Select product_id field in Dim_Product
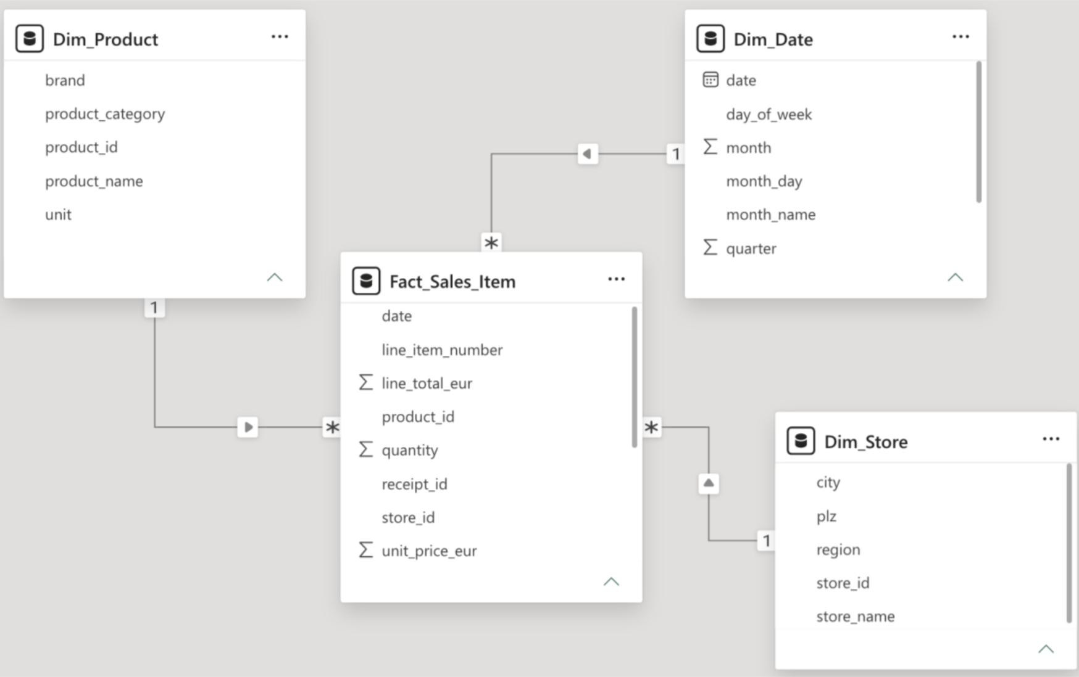1079x677 pixels. pyautogui.click(x=81, y=147)
